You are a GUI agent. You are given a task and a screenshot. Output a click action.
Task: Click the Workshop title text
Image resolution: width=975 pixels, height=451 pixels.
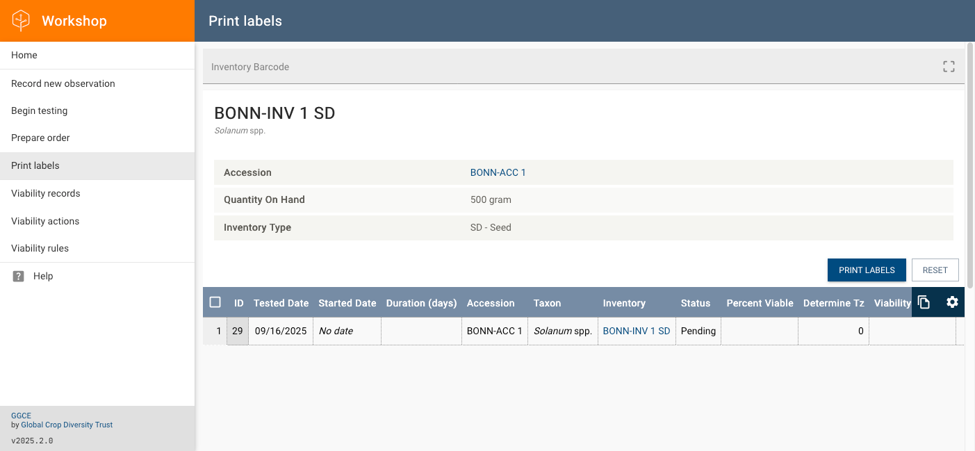(74, 21)
